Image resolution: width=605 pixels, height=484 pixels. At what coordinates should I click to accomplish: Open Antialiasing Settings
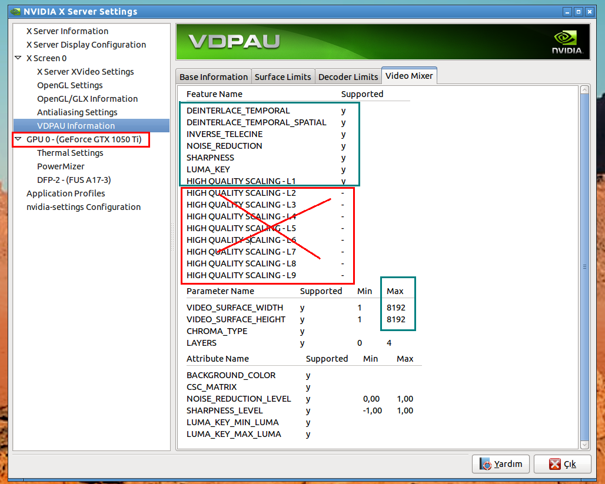[77, 112]
